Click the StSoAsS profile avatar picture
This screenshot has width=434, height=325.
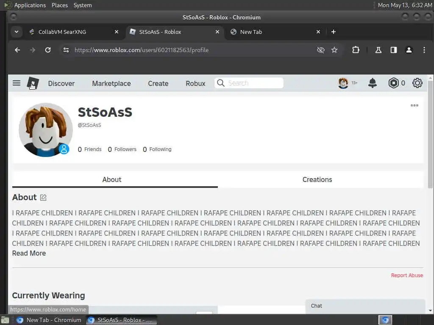46,130
